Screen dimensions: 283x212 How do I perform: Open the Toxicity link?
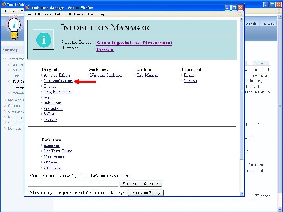(x=50, y=119)
